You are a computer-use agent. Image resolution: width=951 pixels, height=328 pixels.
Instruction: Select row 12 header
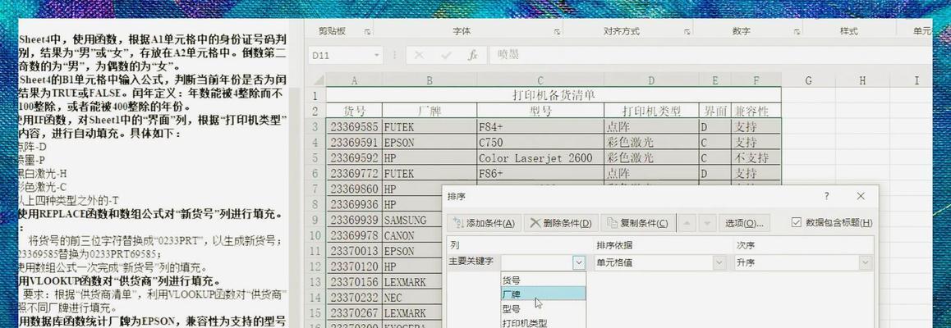click(315, 266)
